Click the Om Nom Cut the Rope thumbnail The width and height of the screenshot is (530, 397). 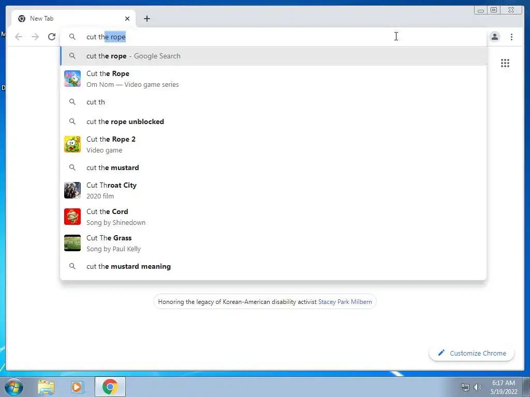pos(72,79)
